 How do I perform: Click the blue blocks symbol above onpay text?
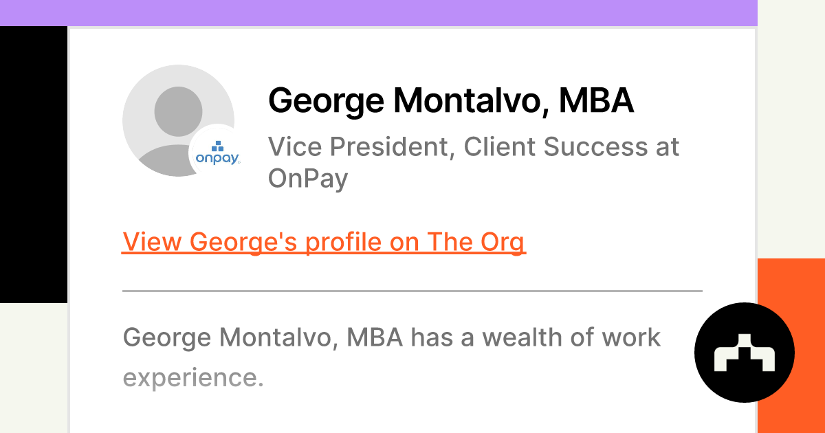(217, 146)
